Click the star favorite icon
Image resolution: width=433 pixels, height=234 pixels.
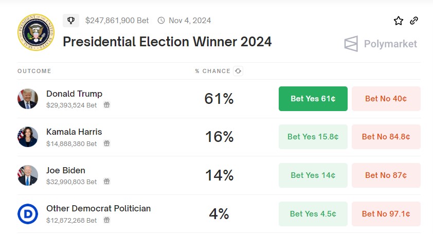click(399, 21)
